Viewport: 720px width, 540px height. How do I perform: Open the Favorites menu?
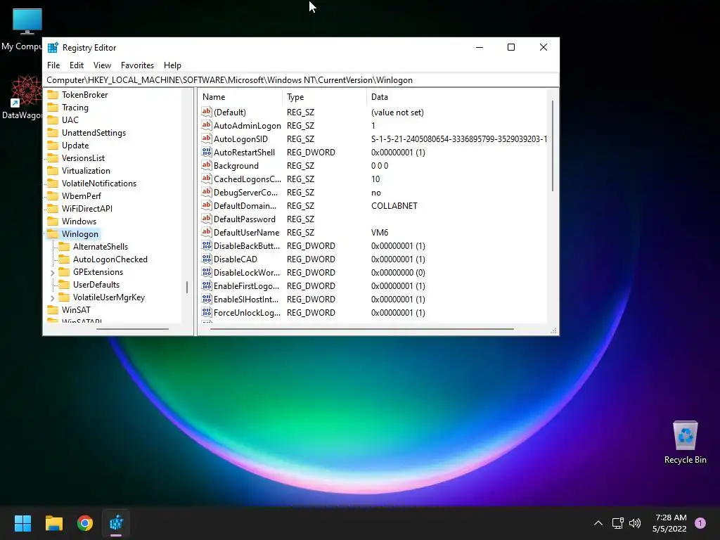[x=137, y=65]
